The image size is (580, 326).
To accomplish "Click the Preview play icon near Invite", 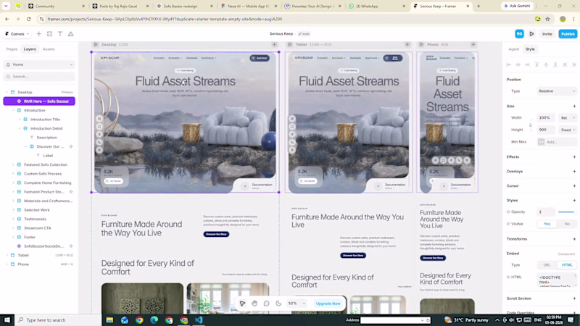I will [x=531, y=34].
